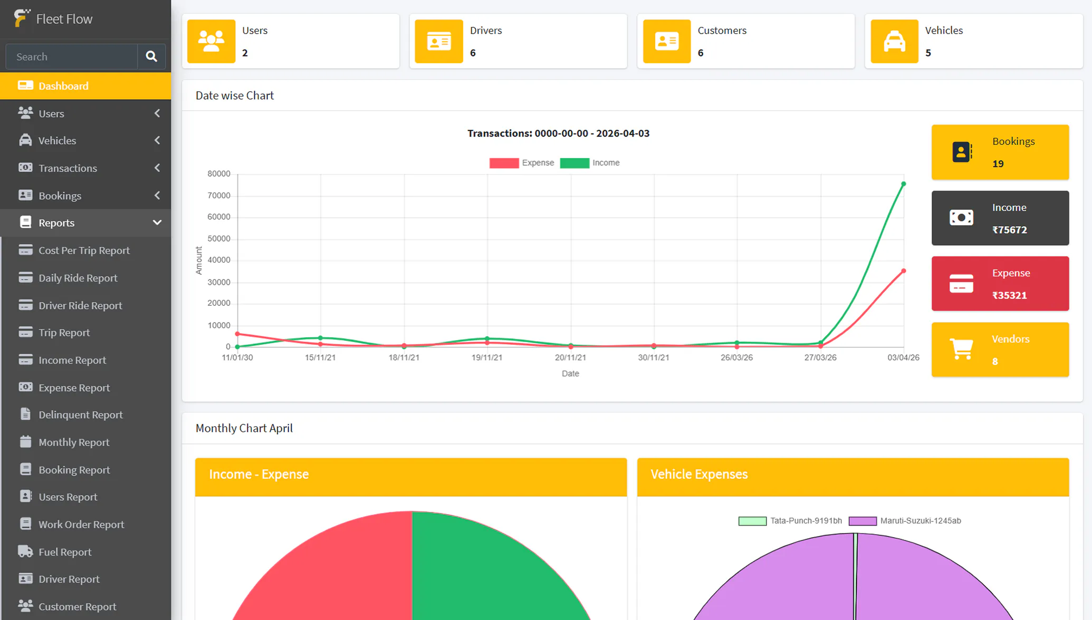Viewport: 1092px width, 620px height.
Task: Open the Vendors 8 summary card
Action: pyautogui.click(x=1000, y=350)
